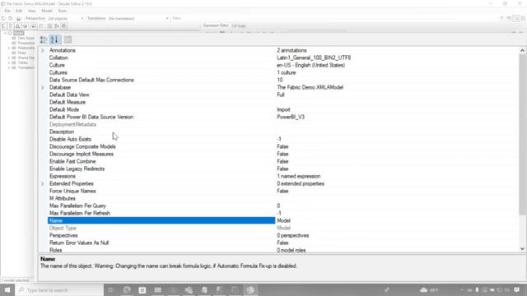Select the Description property row
The image size is (527, 296).
tap(161, 132)
